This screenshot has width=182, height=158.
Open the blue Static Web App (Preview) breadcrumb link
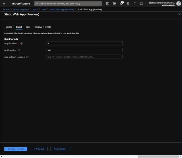(62, 9)
